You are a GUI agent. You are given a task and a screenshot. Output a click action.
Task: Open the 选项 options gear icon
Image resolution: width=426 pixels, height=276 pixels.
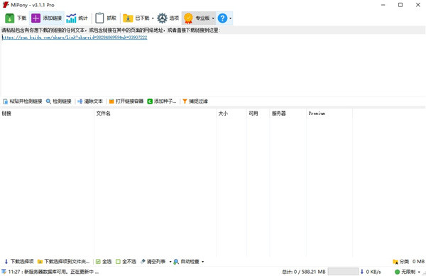(162, 18)
